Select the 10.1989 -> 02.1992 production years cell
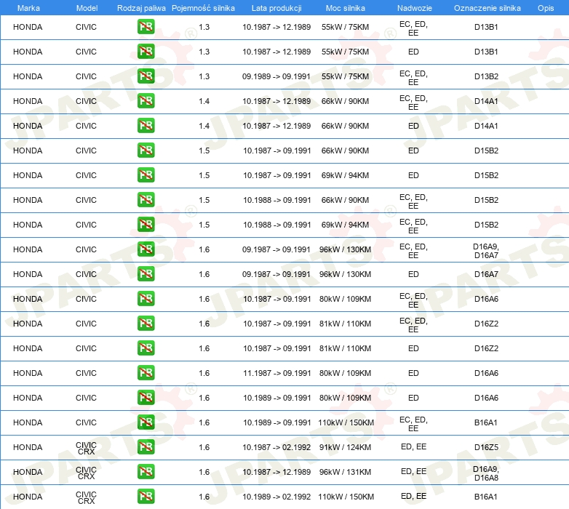Screen dimensions: 569x509 (x=276, y=497)
